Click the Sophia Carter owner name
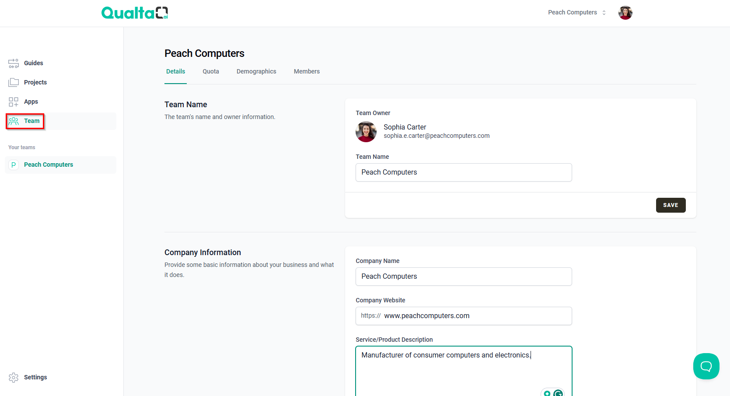The width and height of the screenshot is (730, 396). [x=405, y=127]
